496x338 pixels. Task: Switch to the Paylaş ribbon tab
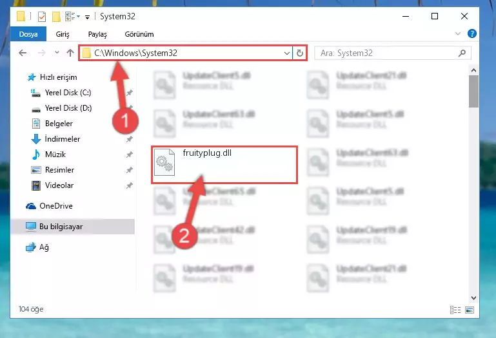pos(97,34)
